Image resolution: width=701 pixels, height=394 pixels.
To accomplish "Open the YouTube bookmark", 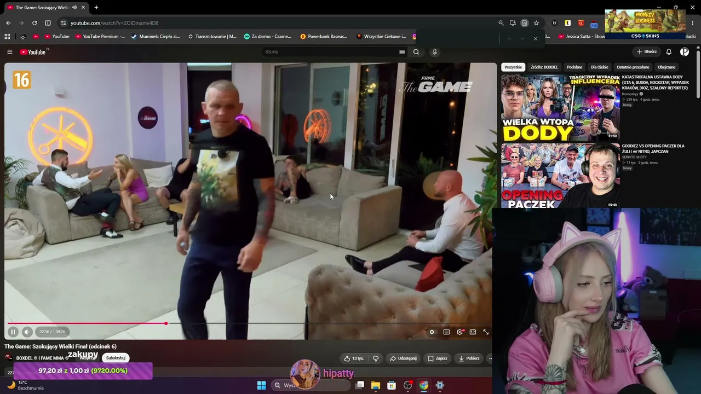I will click(57, 37).
